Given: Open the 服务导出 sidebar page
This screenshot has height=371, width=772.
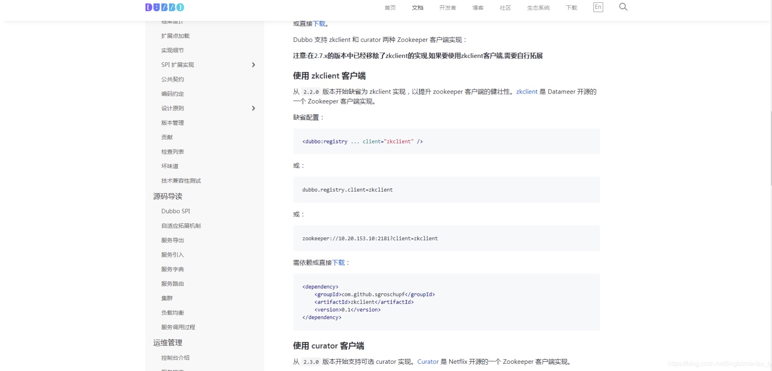Looking at the screenshot, I should (172, 240).
